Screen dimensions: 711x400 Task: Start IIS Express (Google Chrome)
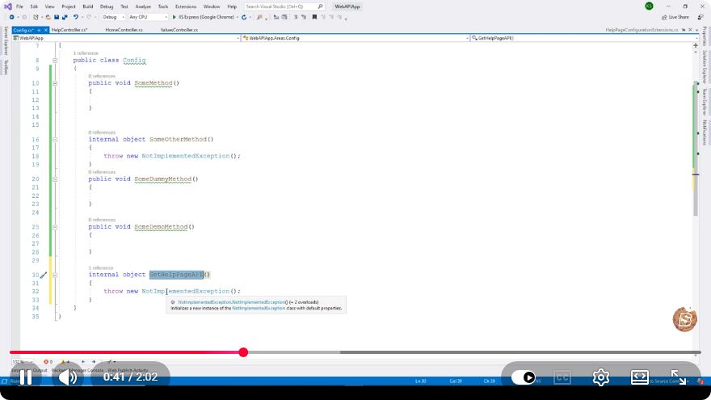click(x=203, y=17)
